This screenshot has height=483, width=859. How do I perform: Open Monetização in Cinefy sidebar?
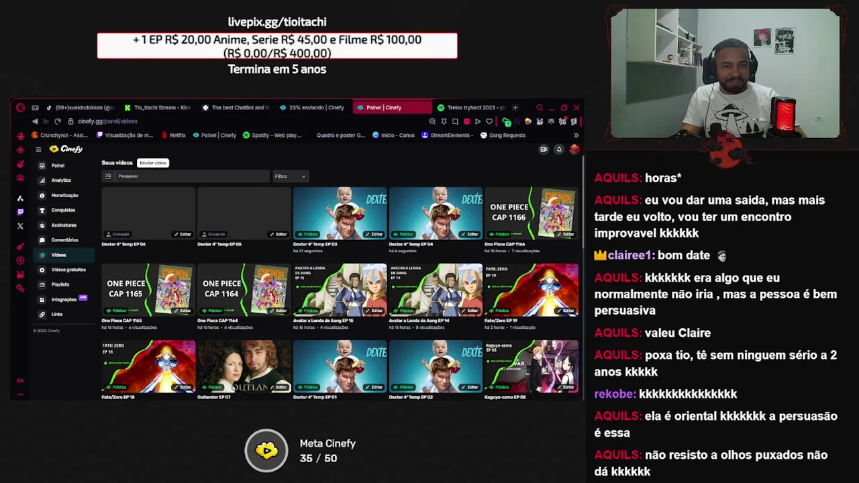[64, 195]
